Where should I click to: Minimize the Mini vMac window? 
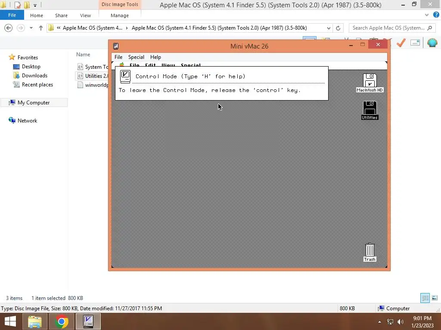pos(351,45)
